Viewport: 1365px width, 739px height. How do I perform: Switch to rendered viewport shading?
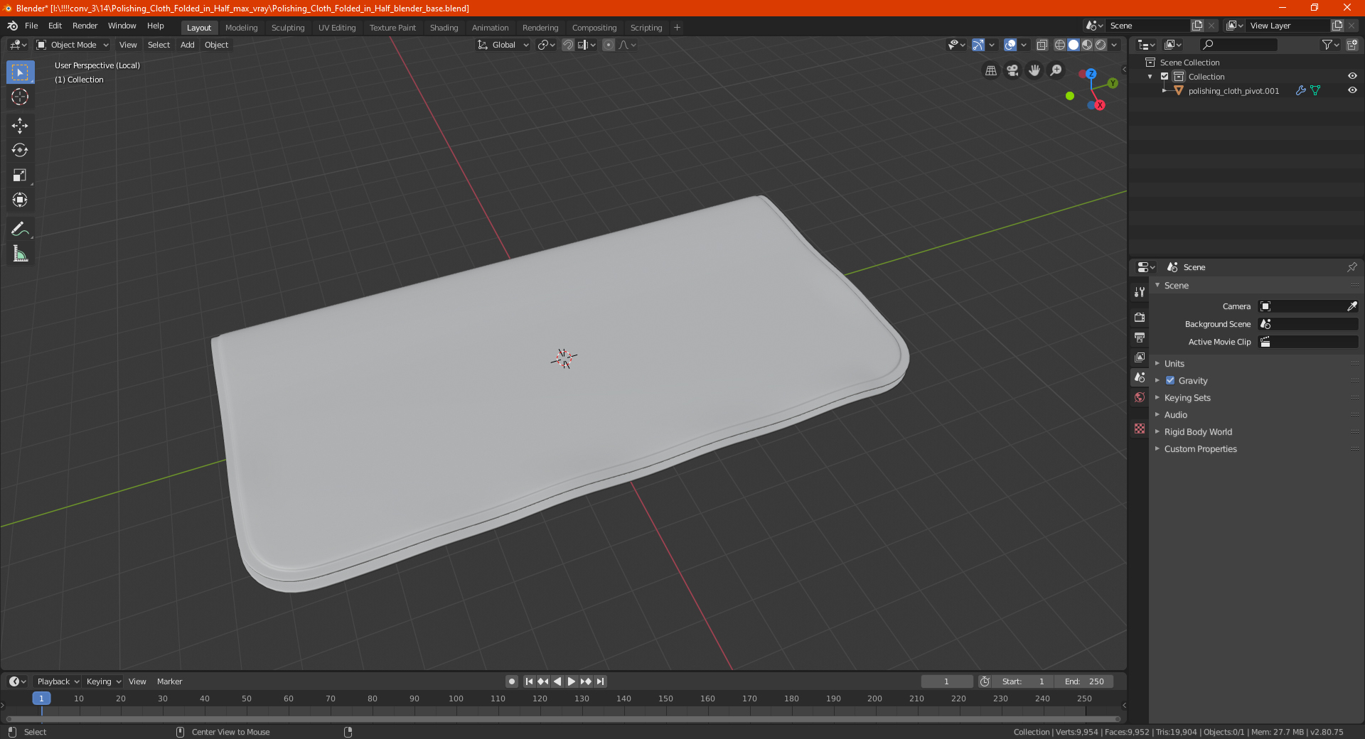pos(1101,45)
